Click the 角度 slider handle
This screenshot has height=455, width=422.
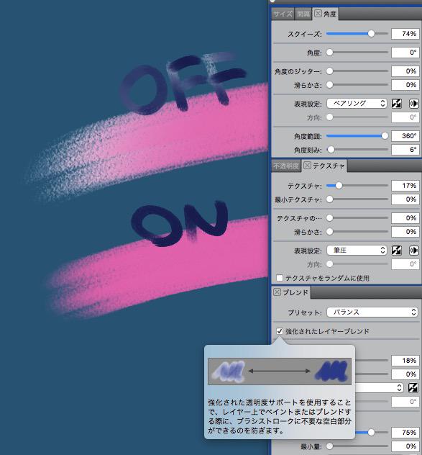(x=329, y=53)
